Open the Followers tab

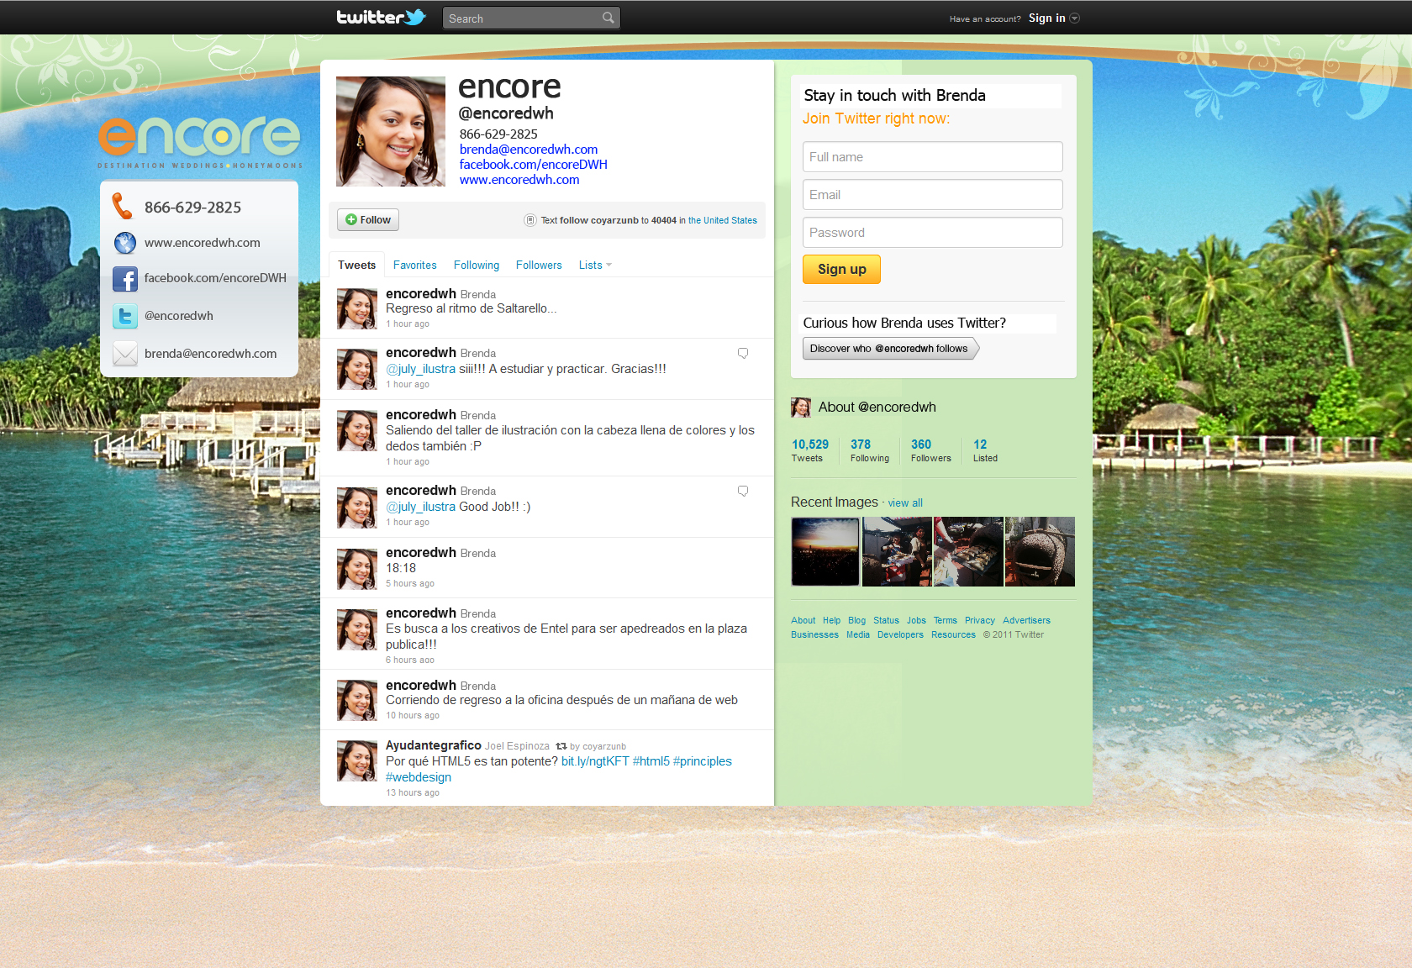point(539,266)
